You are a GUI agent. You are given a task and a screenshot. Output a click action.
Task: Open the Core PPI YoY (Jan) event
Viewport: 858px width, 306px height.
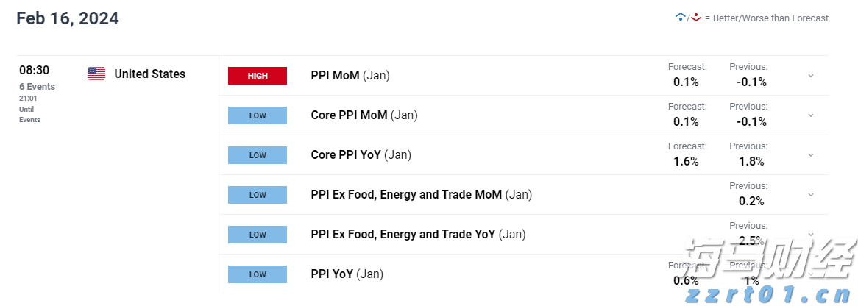click(361, 154)
